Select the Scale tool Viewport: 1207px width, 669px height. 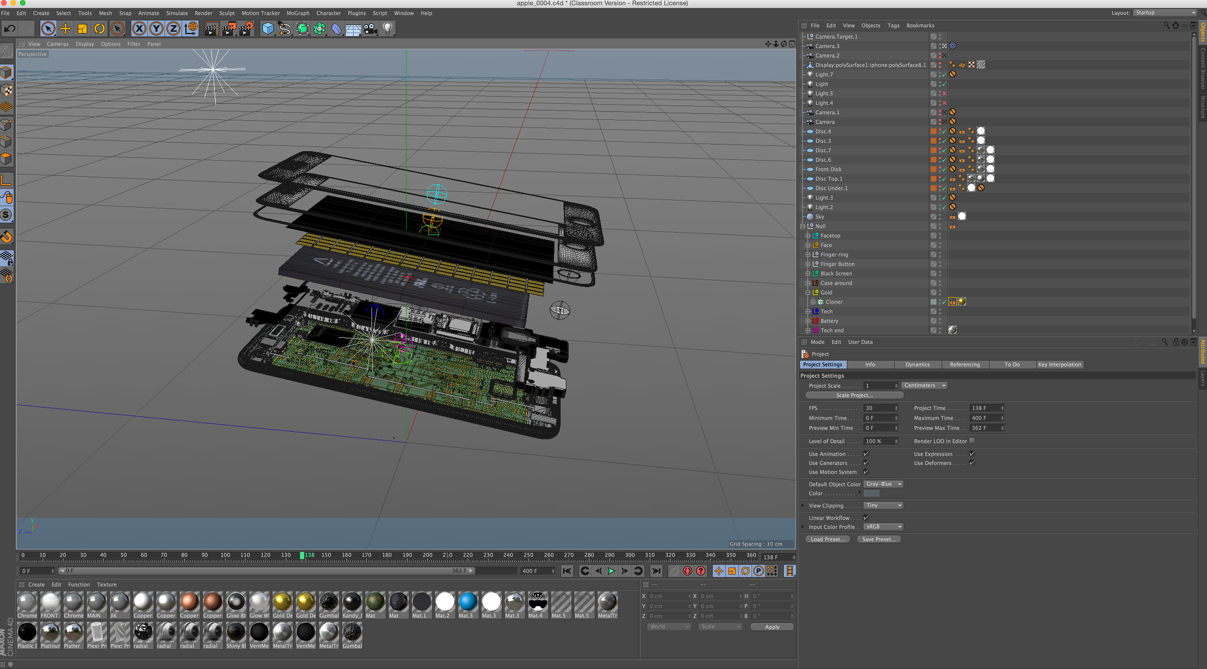(x=82, y=29)
